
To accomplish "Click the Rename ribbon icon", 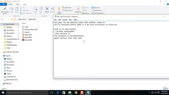I will tap(53, 10).
